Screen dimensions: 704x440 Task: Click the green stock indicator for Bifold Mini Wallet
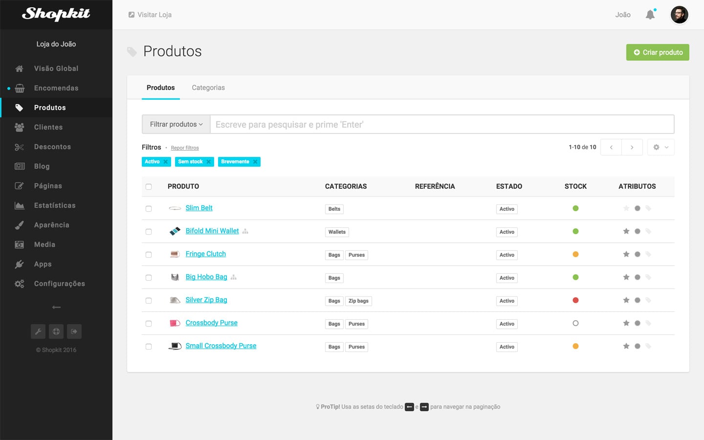(575, 231)
